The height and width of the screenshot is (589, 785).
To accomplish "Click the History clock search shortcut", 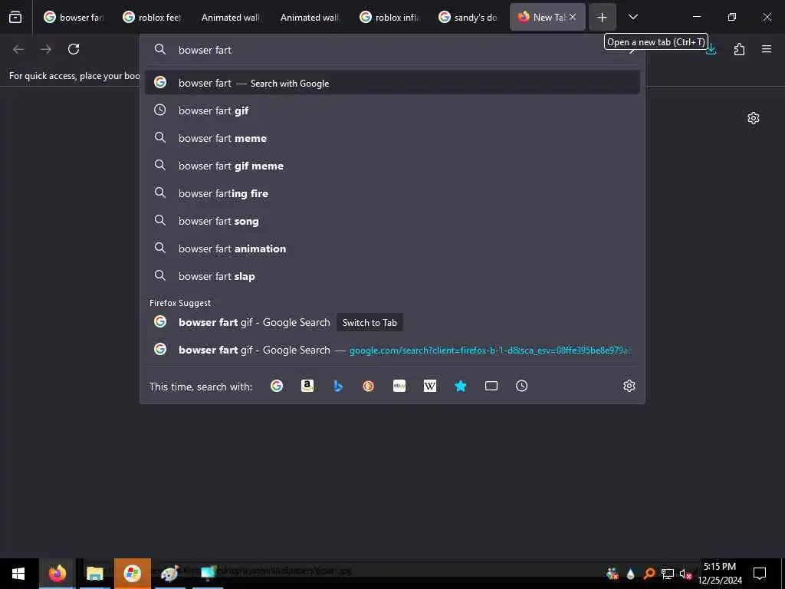I will coord(521,386).
